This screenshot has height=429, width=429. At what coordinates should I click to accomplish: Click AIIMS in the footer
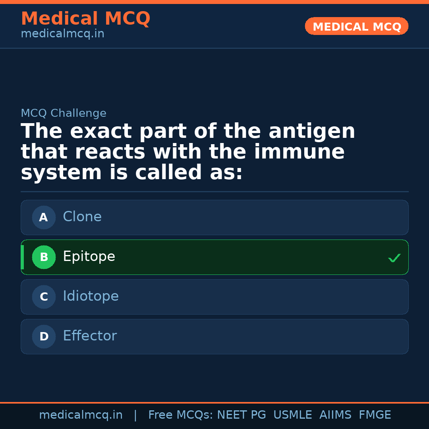(x=335, y=415)
